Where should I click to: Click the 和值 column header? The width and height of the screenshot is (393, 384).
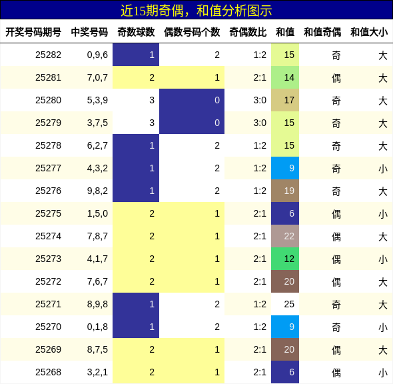(x=285, y=32)
